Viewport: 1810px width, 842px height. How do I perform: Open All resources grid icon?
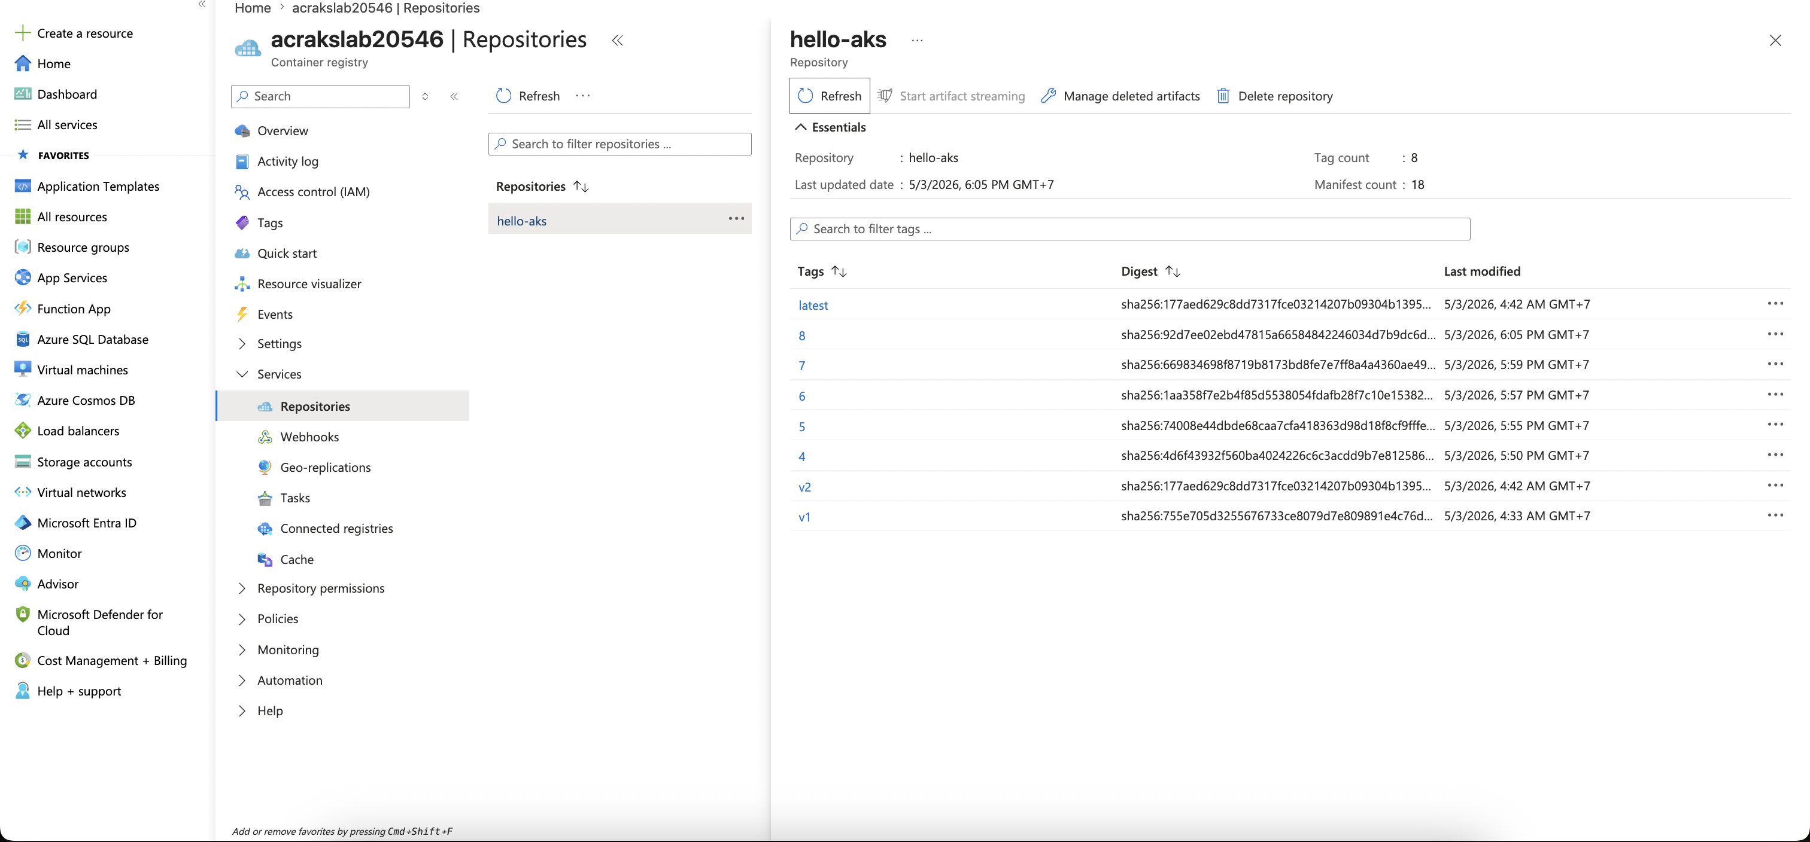[23, 217]
